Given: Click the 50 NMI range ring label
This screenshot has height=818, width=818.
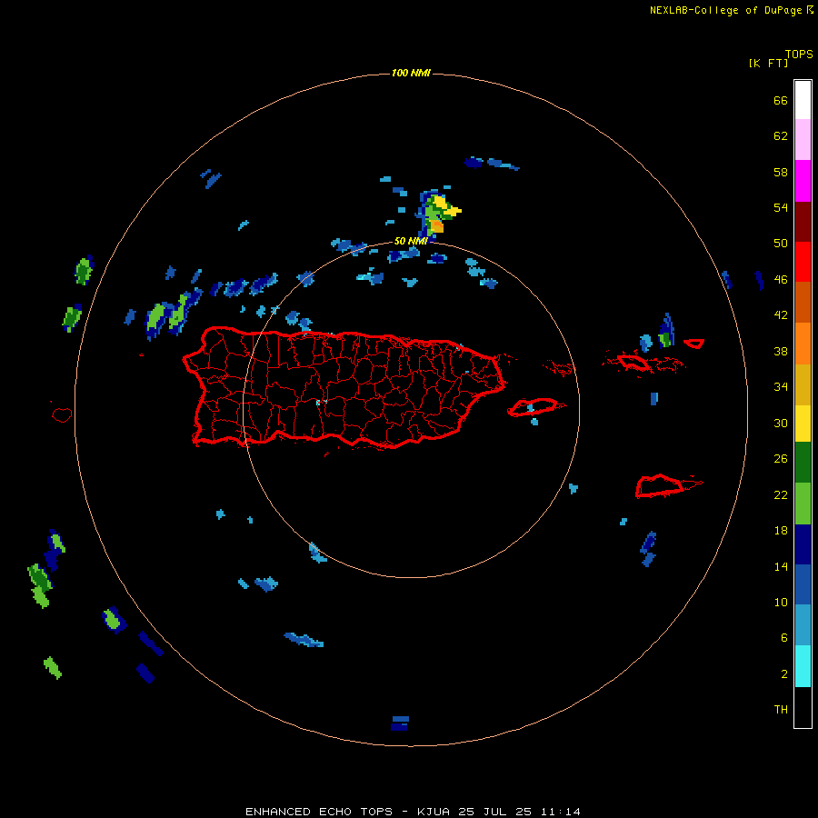Looking at the screenshot, I should click(x=411, y=241).
